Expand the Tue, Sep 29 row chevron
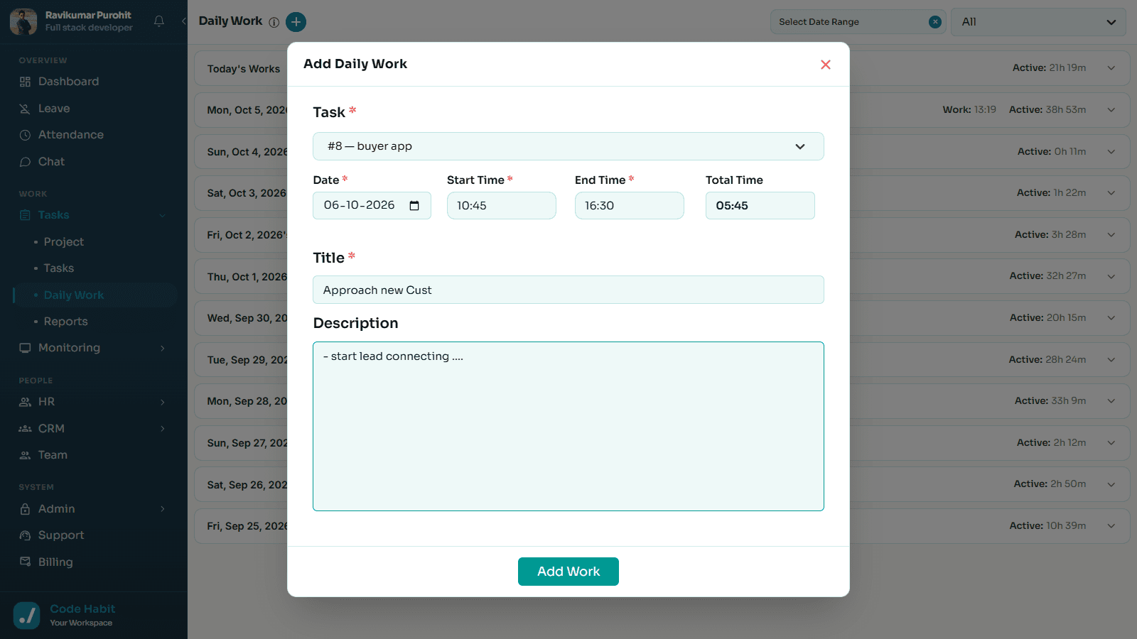 coord(1111,360)
